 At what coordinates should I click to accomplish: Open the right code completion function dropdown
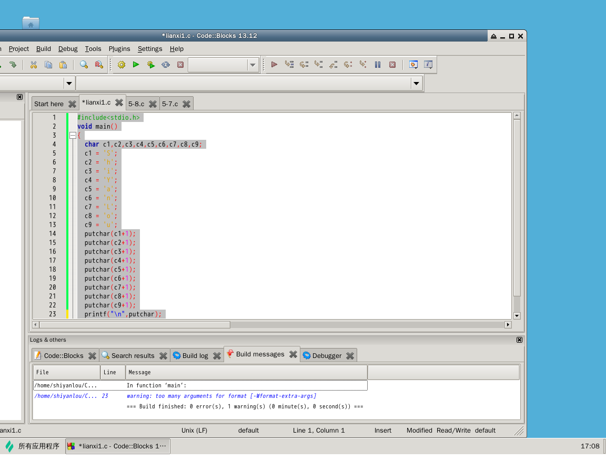[416, 84]
